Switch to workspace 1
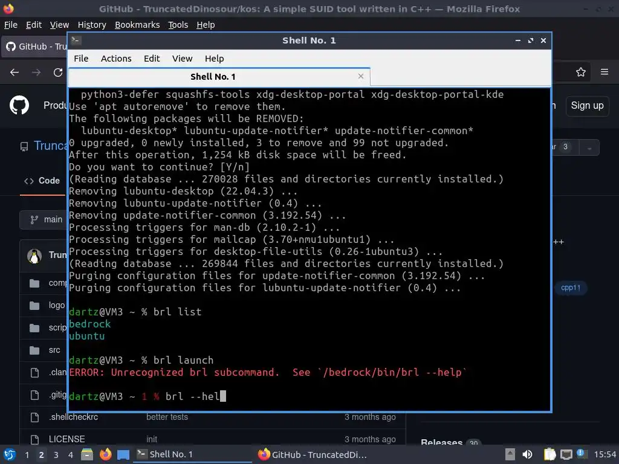The height and width of the screenshot is (464, 619). pos(27,455)
